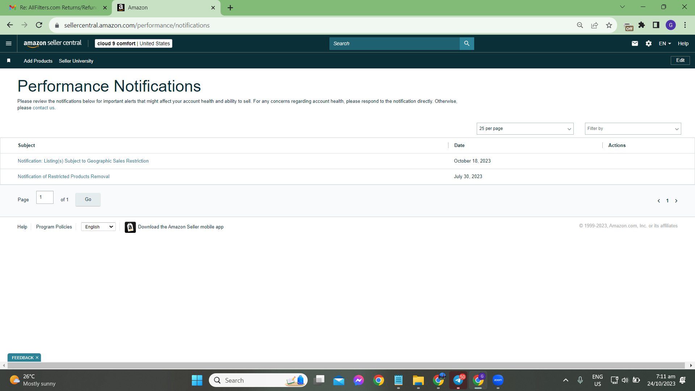View site information via the lock icon

pos(57,25)
